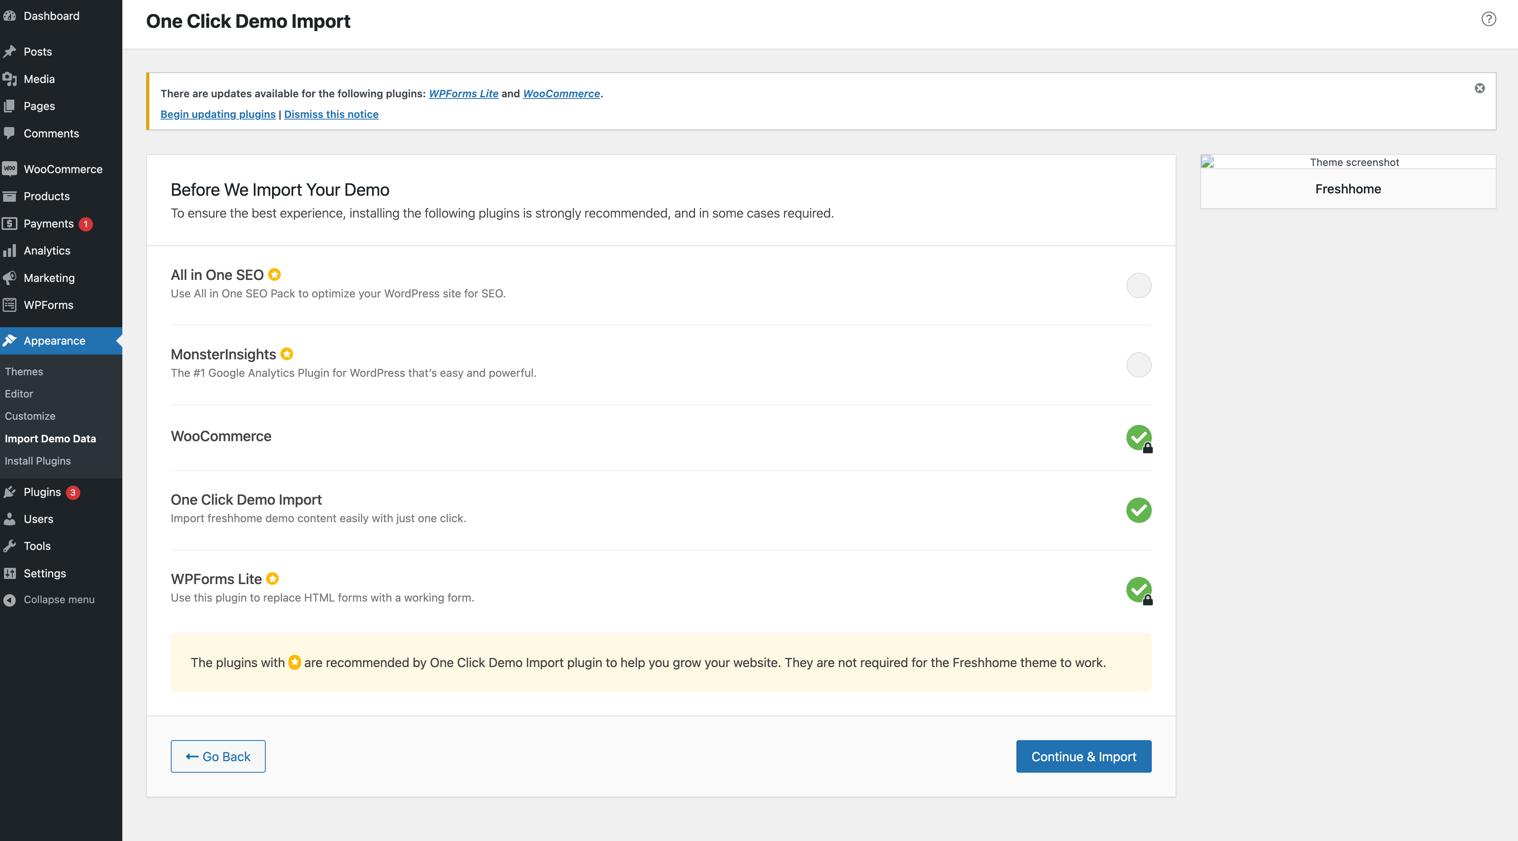Open the Themes submenu item
Screen dimensions: 1518x841
(24, 372)
